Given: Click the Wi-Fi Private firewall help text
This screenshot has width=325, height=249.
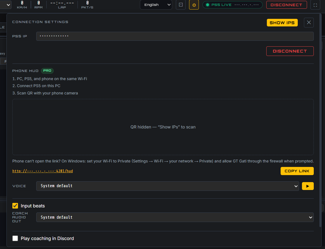Looking at the screenshot, I should coord(163,161).
